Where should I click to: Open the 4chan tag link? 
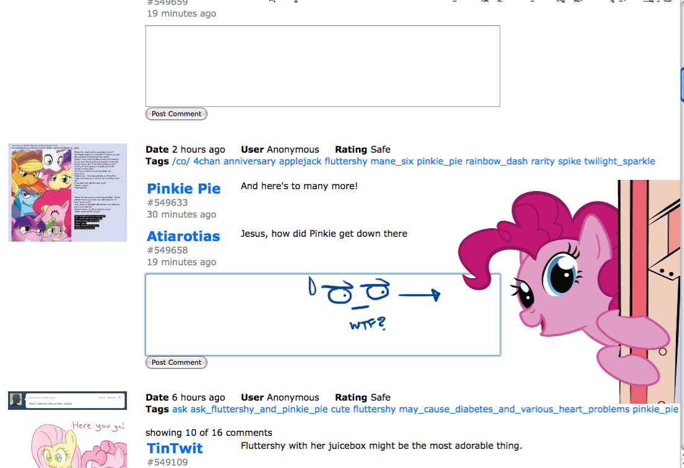point(207,161)
